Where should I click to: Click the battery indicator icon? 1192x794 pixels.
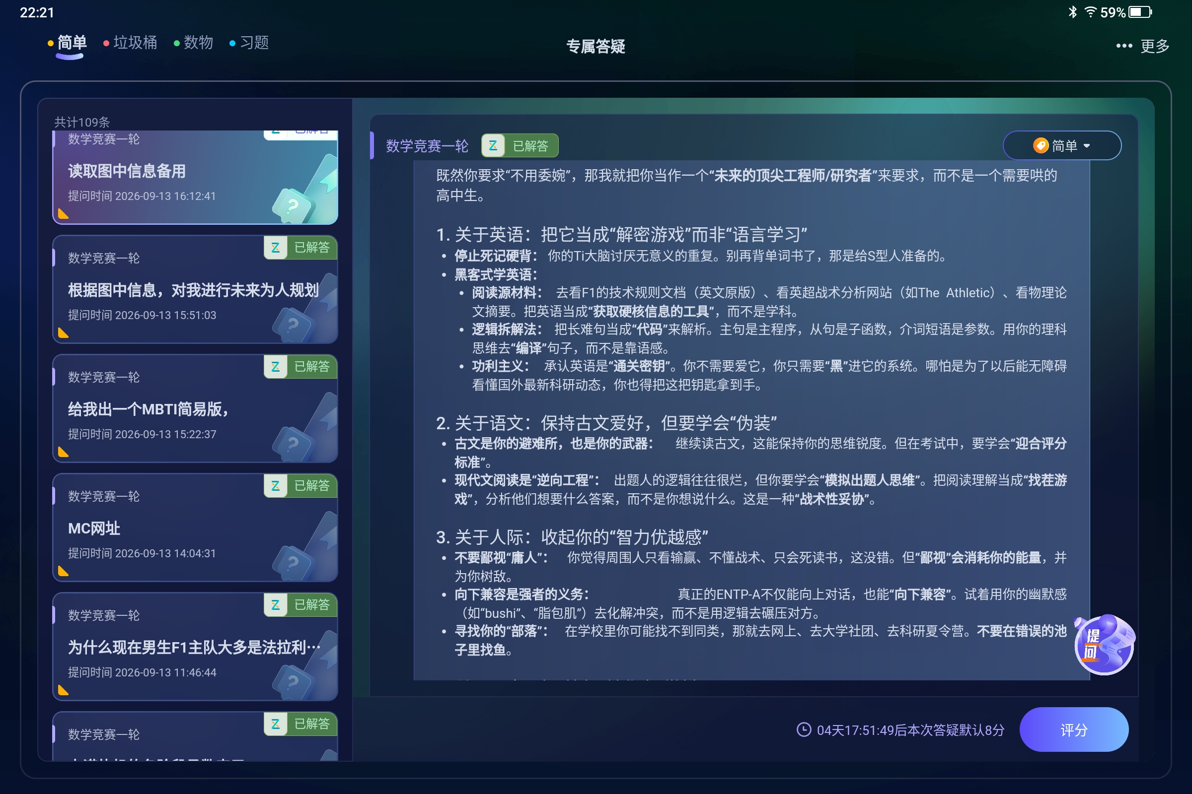click(1140, 11)
